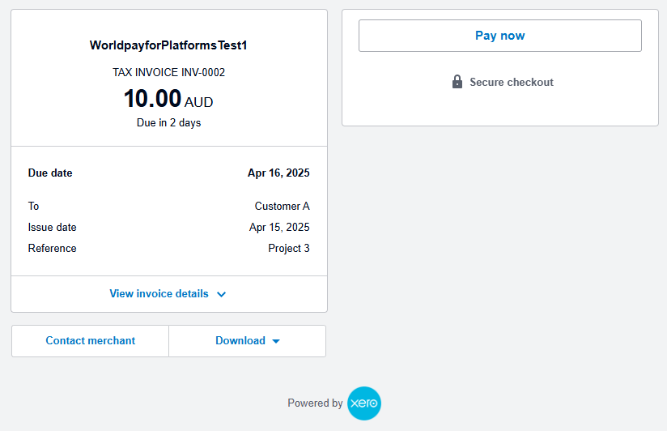Click the Contact merchant button
667x431 pixels.
(91, 341)
